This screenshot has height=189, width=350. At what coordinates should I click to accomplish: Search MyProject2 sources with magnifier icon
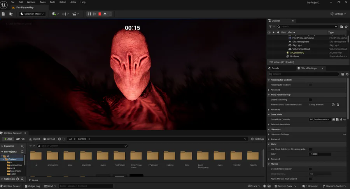22,152
